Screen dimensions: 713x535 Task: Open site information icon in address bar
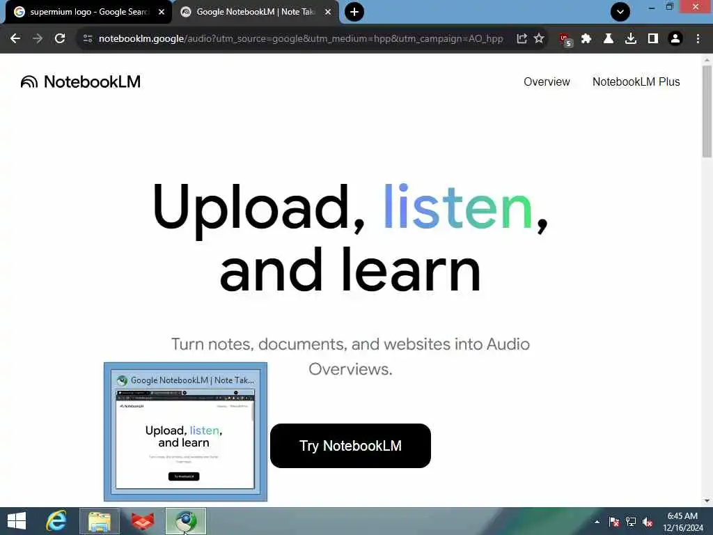(x=88, y=39)
